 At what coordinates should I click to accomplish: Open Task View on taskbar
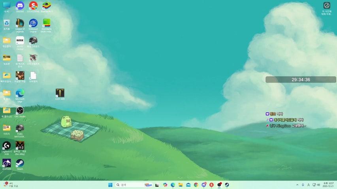point(157,185)
